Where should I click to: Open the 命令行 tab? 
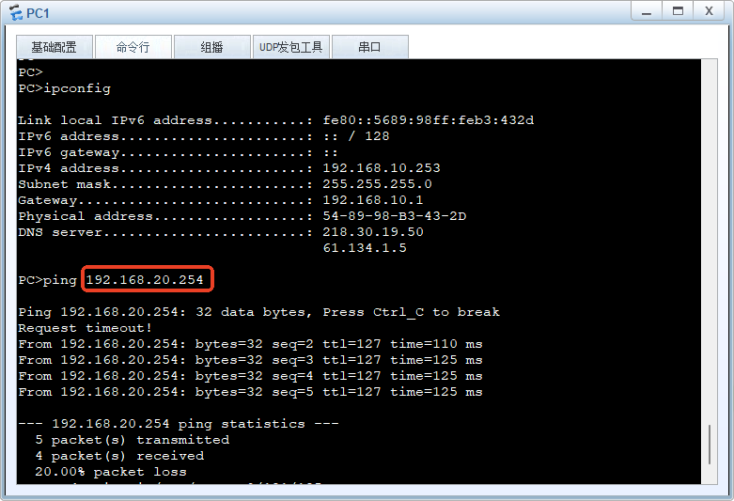pos(133,47)
